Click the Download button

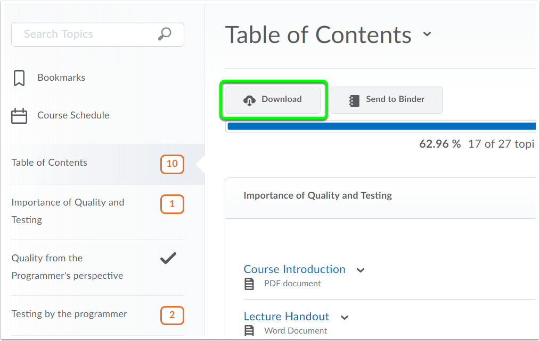pos(273,100)
